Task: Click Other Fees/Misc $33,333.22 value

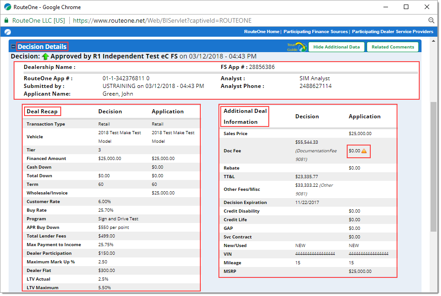Action: click(306, 185)
